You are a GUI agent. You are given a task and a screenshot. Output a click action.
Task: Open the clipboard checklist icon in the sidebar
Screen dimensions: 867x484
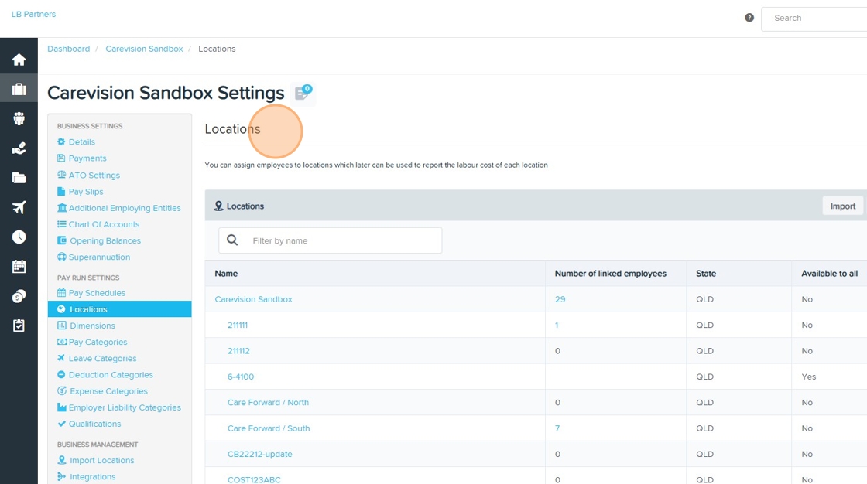pos(19,326)
